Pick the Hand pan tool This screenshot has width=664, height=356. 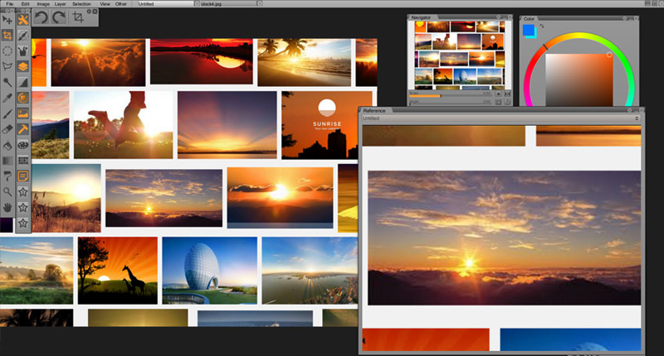pos(7,207)
